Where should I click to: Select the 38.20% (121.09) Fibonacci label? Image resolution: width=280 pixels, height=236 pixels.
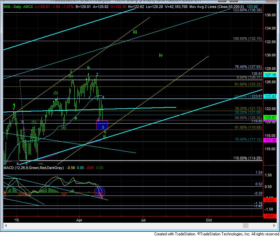248,112
